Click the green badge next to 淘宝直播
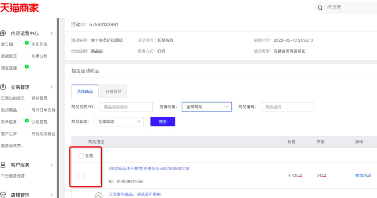This screenshot has width=377, height=198. [x=27, y=67]
